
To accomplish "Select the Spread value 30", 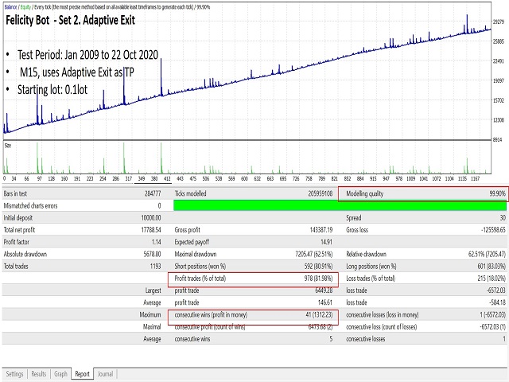I will [x=503, y=217].
